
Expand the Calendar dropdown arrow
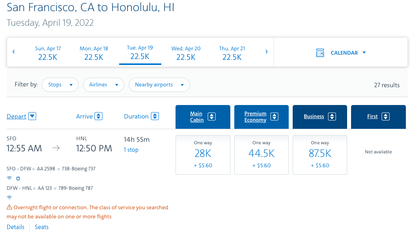[x=364, y=53]
